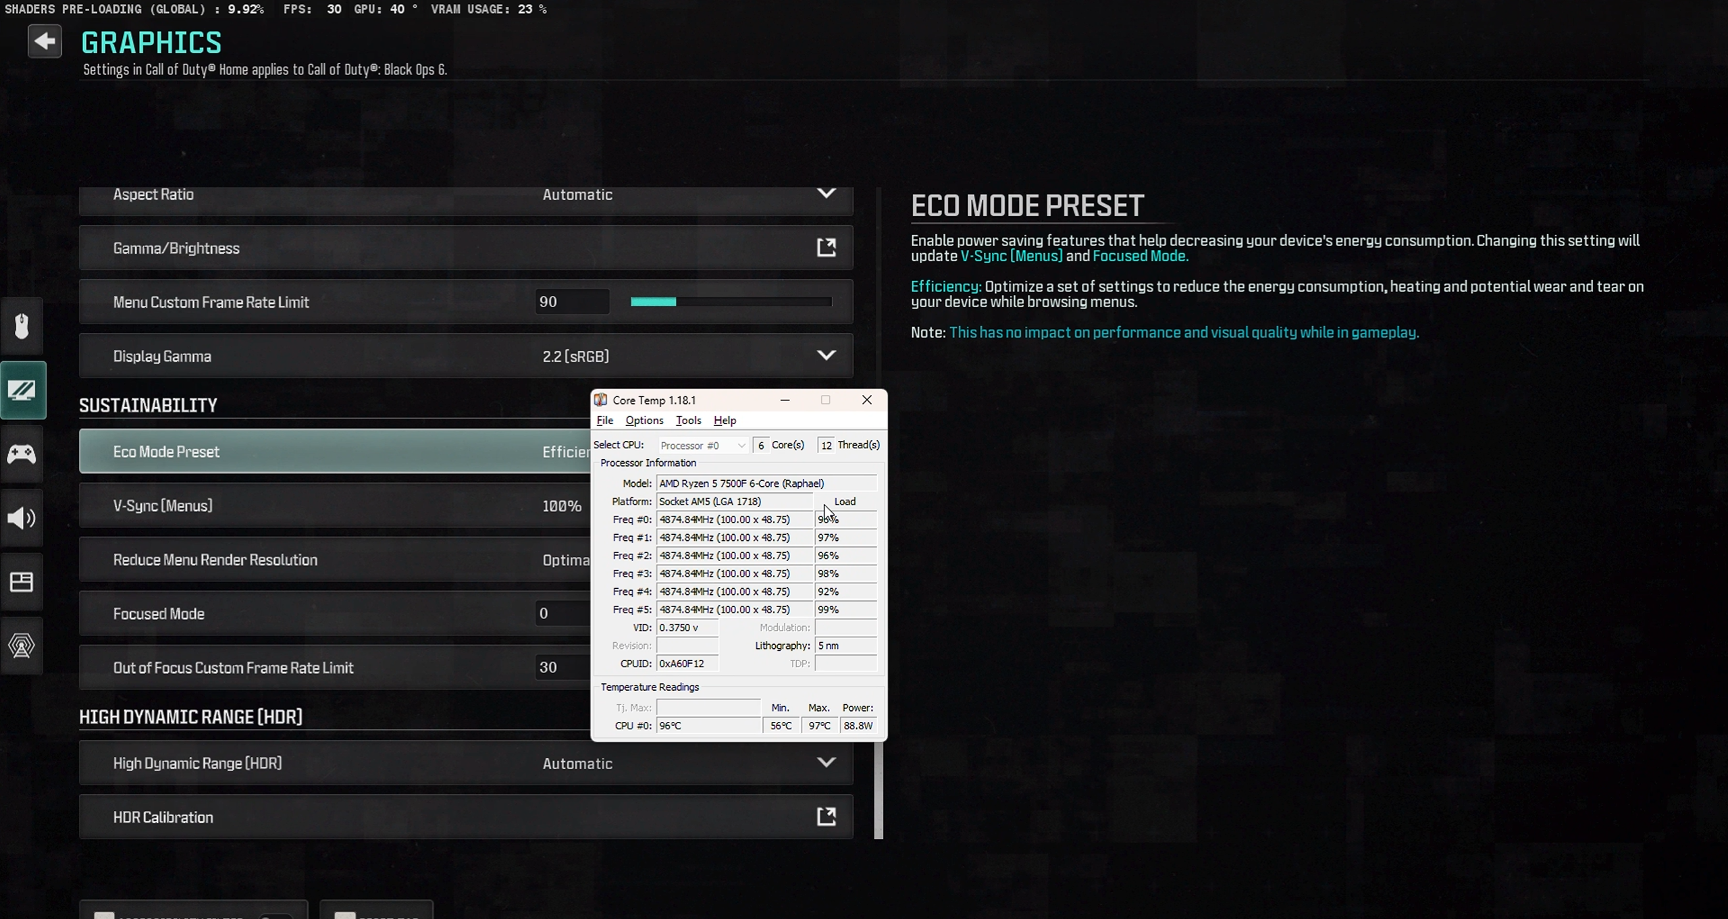Close the Core Temp window
1728x919 pixels.
click(867, 400)
